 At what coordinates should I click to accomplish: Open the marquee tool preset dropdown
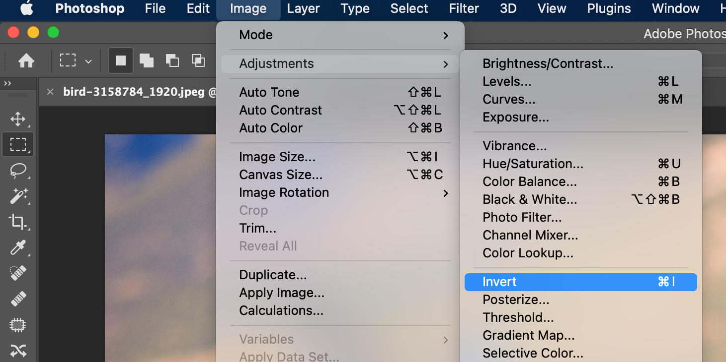click(88, 60)
